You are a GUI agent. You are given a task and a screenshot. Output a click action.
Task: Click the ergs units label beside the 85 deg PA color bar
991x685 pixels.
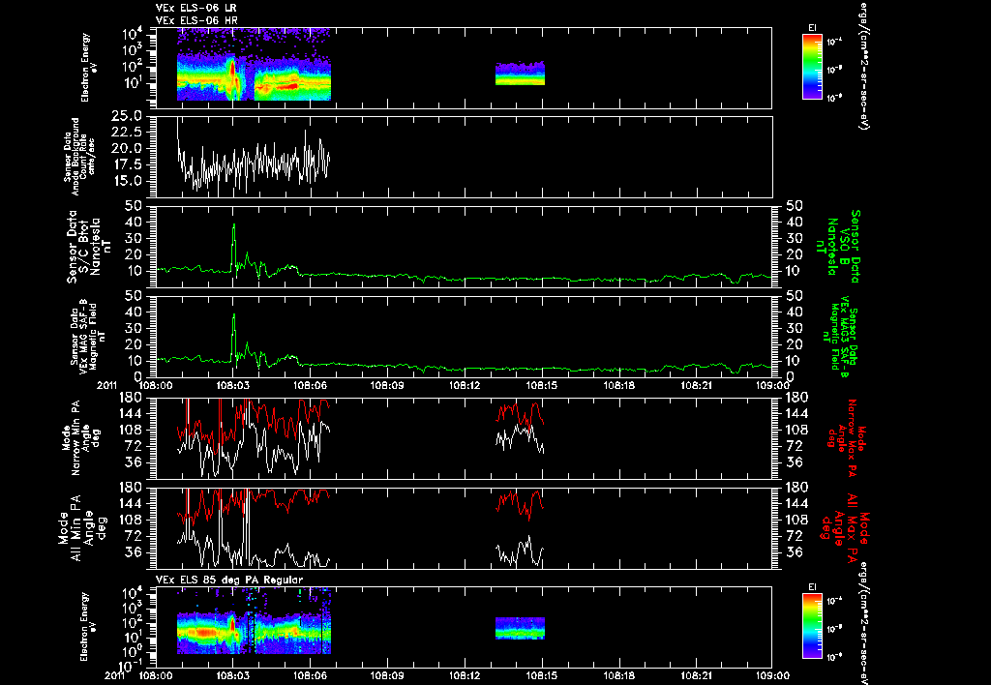coord(863,622)
